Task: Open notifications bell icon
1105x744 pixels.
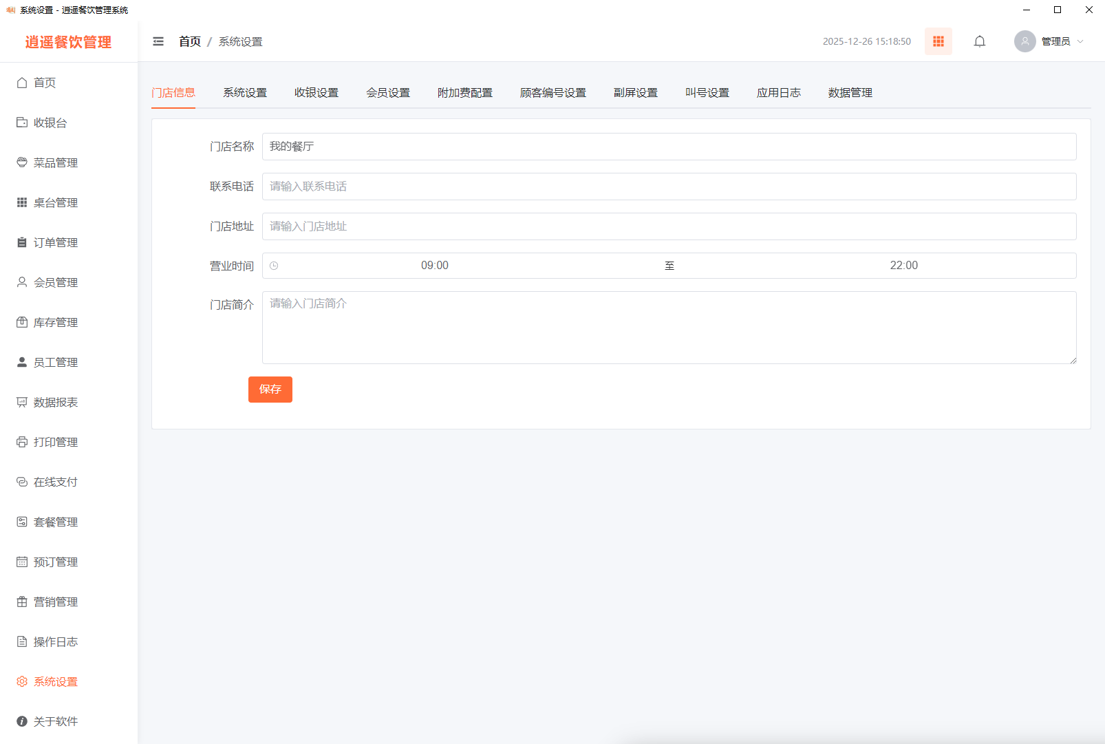Action: (x=979, y=41)
